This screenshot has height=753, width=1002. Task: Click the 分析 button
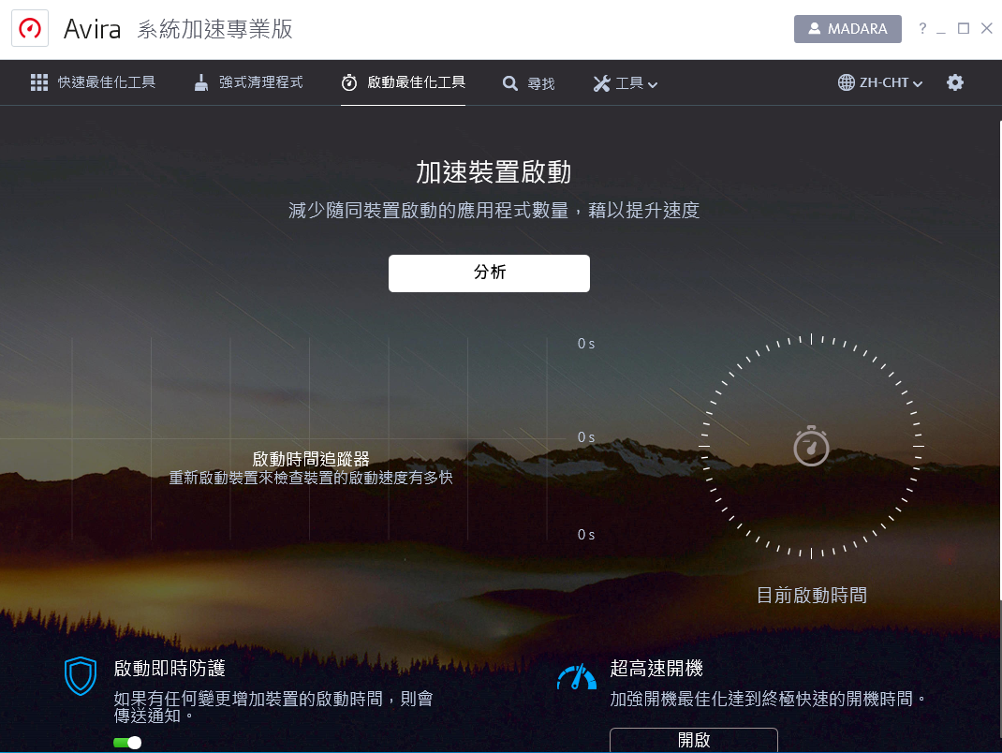[x=489, y=273]
